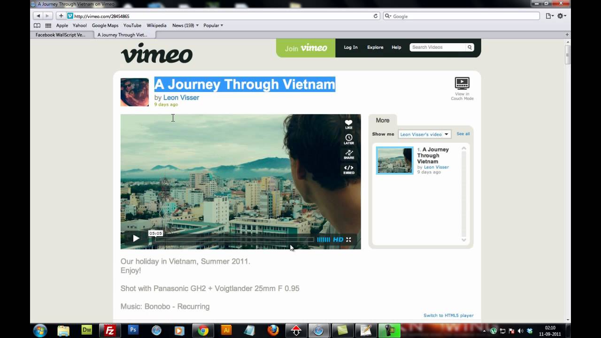The height and width of the screenshot is (338, 601).
Task: Open FileZilla from the taskbar
Action: 110,330
